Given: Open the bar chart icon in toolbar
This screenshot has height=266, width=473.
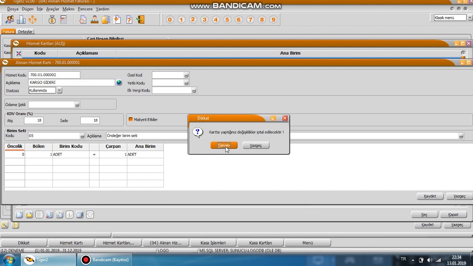Looking at the screenshot, I should click(x=21, y=20).
